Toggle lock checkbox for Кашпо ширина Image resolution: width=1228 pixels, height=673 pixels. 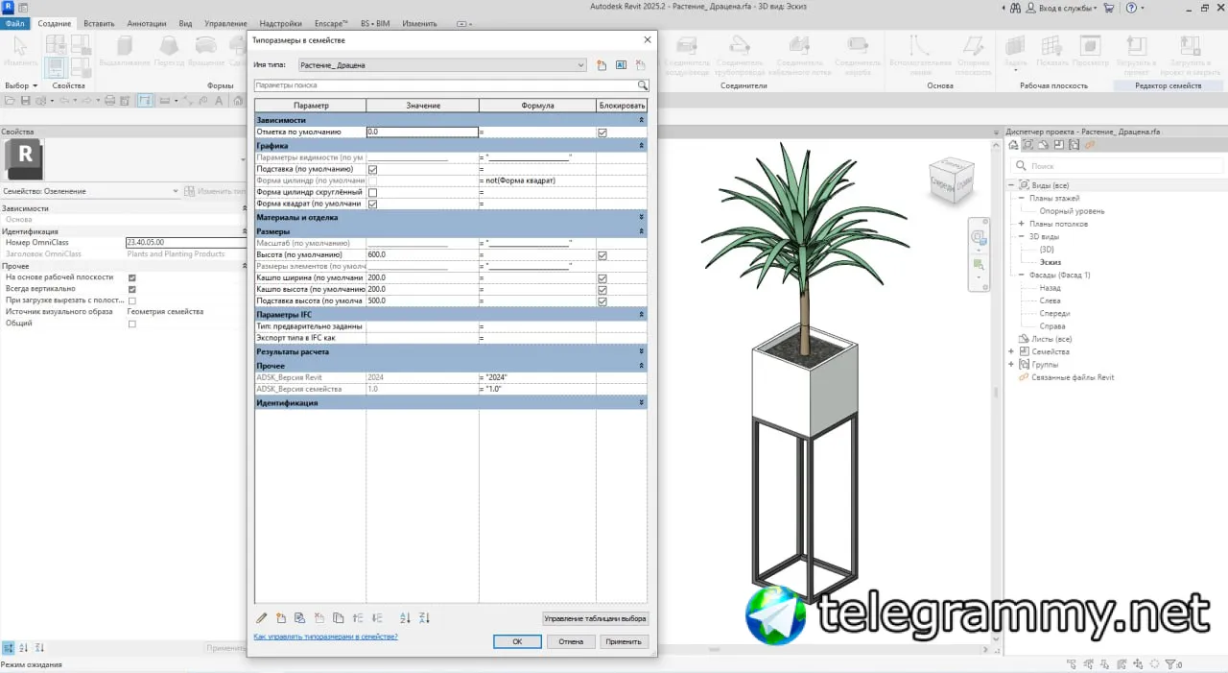tap(602, 278)
